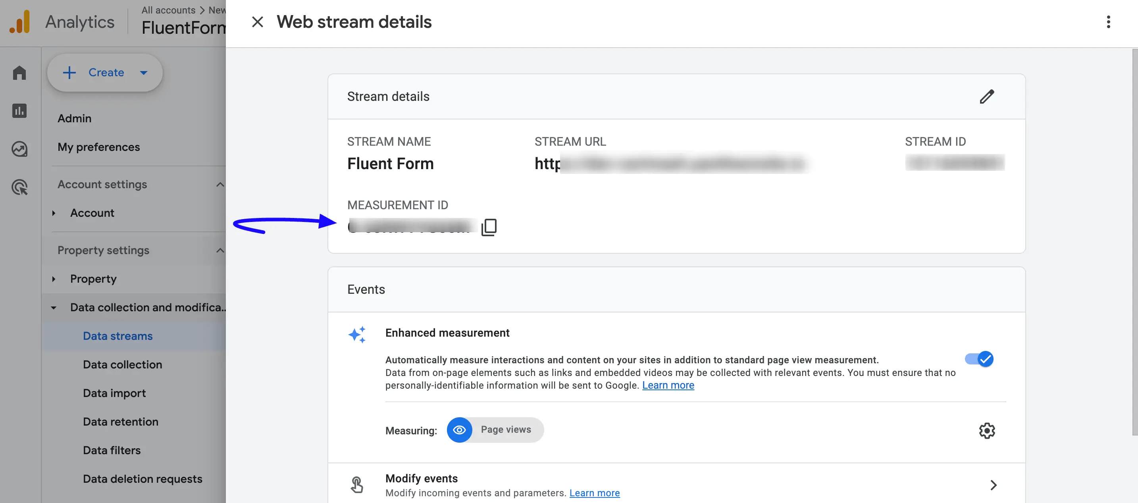1138x503 pixels.
Task: Click the Stream details card heading
Action: coord(388,96)
